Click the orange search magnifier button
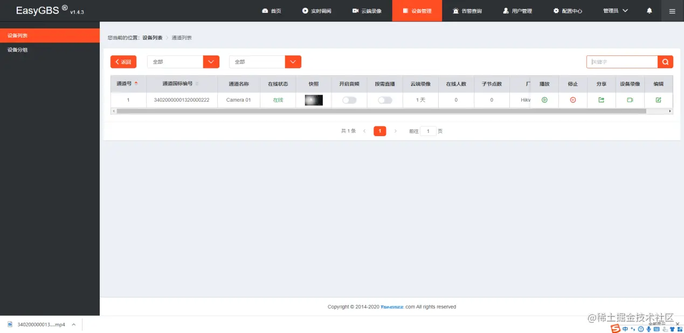Image resolution: width=684 pixels, height=333 pixels. 666,62
